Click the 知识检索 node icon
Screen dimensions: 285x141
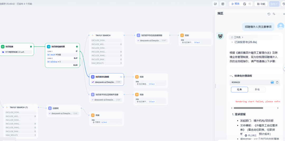tap(3, 46)
